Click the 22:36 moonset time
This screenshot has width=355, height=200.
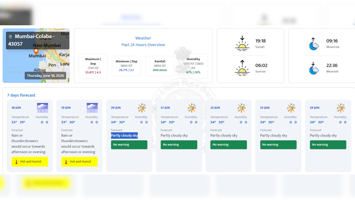pos(332,65)
